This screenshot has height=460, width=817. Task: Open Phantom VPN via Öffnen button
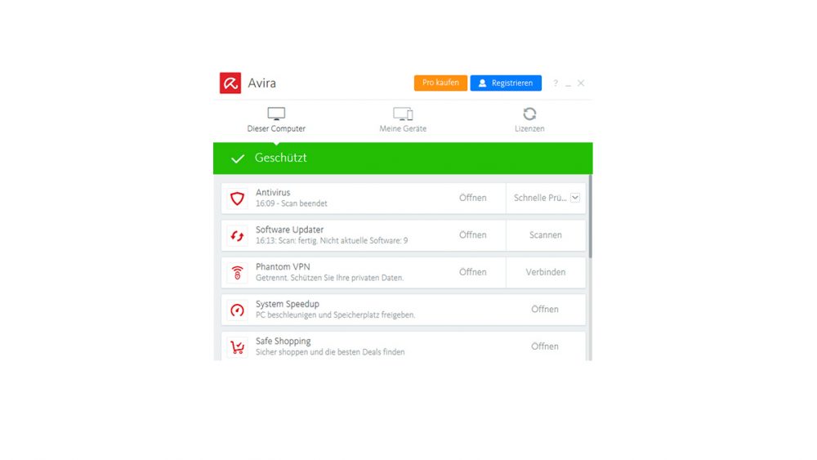(472, 272)
